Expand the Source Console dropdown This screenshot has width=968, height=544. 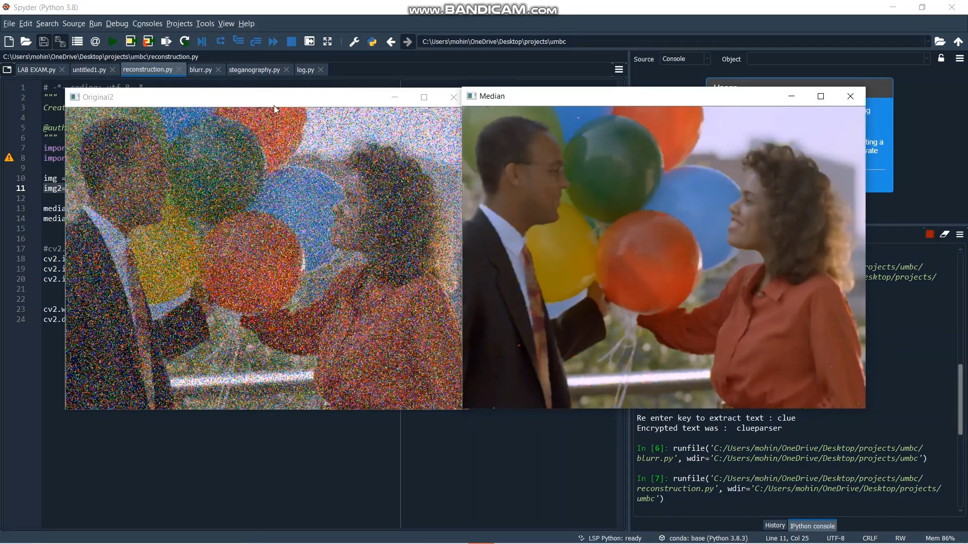pyautogui.click(x=685, y=59)
